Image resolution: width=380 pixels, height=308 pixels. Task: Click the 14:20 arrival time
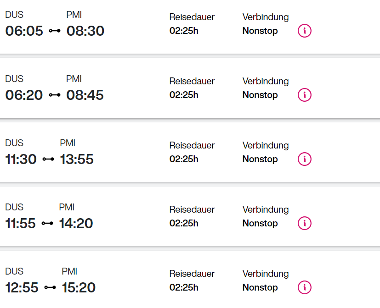tap(76, 224)
